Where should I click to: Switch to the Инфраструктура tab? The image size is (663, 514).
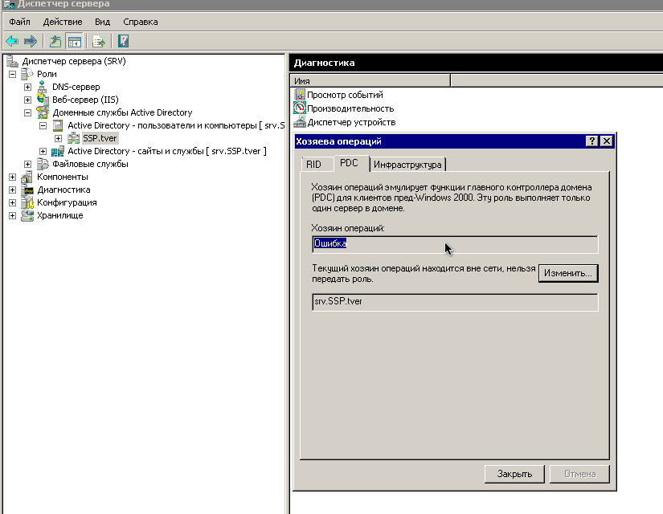tap(407, 165)
